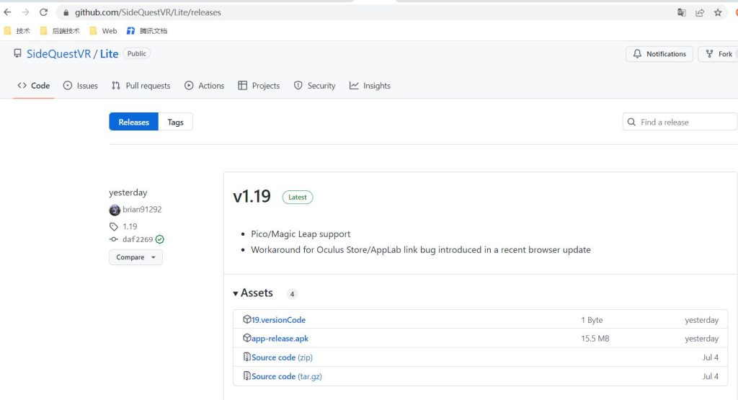Open the SideQuestVR owner link
The height and width of the screenshot is (400, 738).
59,53
